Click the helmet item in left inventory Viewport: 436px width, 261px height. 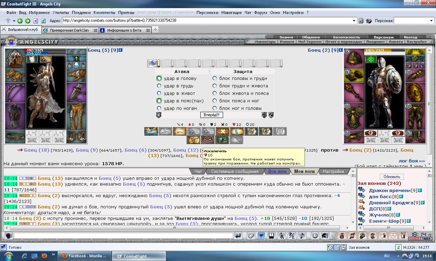15,58
